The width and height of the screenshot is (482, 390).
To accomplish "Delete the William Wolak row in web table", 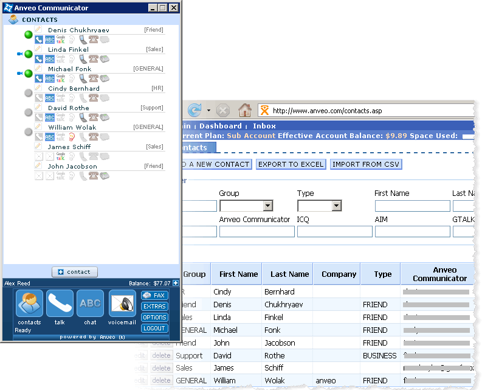I will [x=161, y=380].
